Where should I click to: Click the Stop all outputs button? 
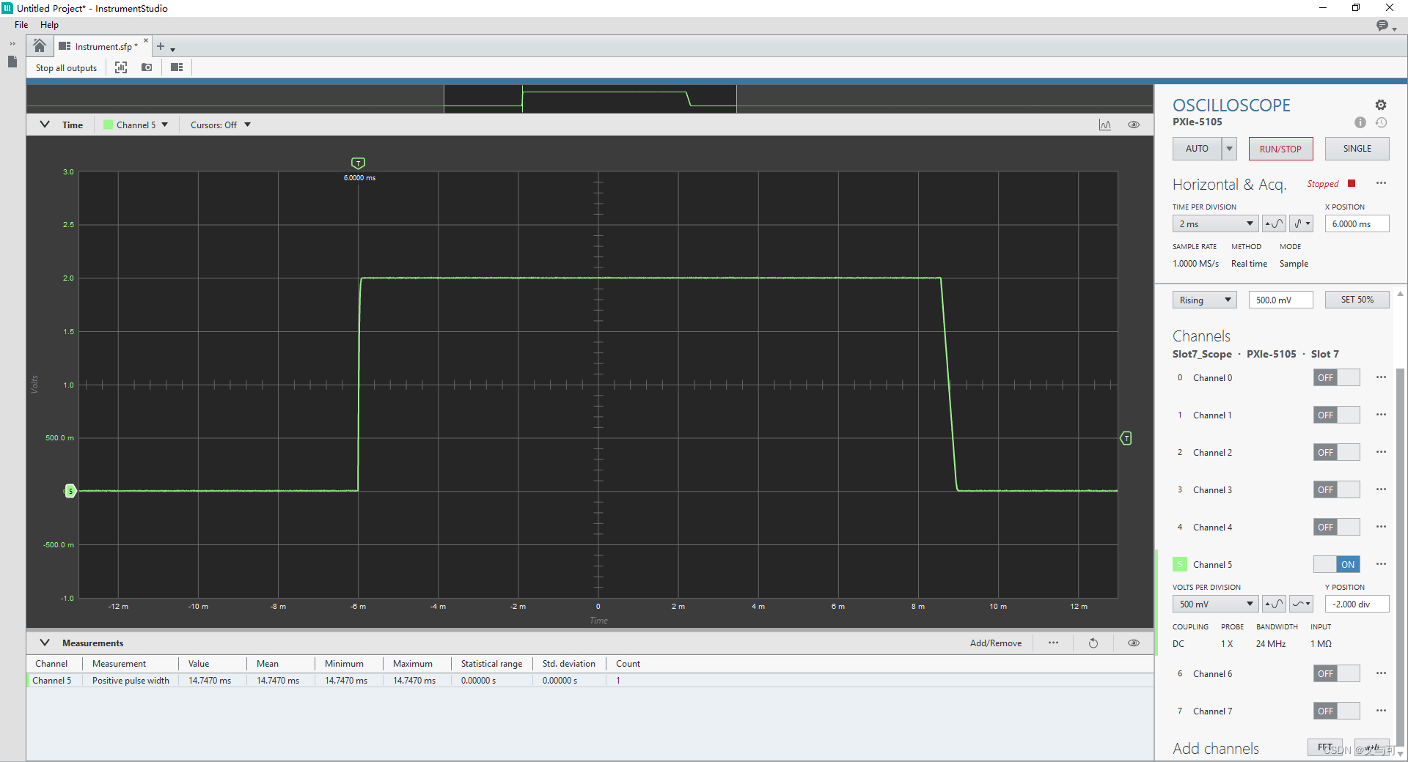[x=66, y=67]
